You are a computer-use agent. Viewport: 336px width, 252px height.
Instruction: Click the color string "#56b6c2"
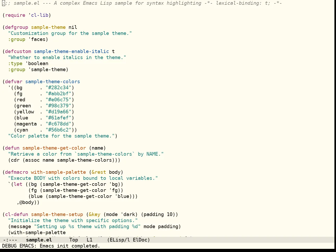(x=59, y=130)
